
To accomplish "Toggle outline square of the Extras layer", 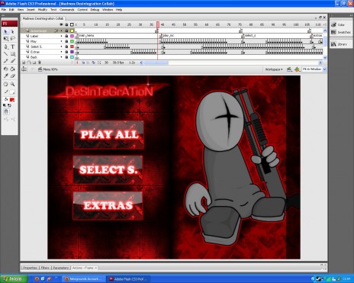I will click(x=72, y=52).
